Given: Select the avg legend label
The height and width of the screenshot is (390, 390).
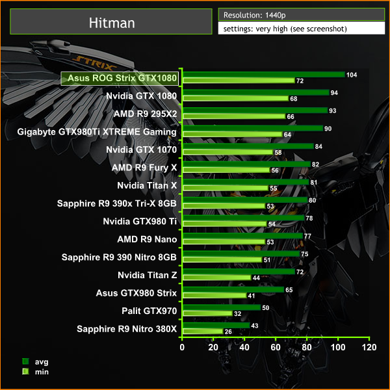Looking at the screenshot, I should [42, 362].
